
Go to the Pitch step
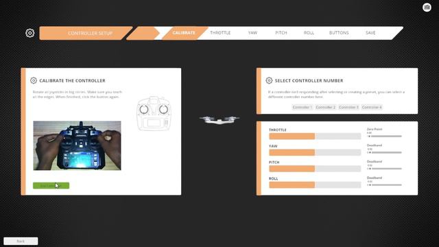pos(281,33)
